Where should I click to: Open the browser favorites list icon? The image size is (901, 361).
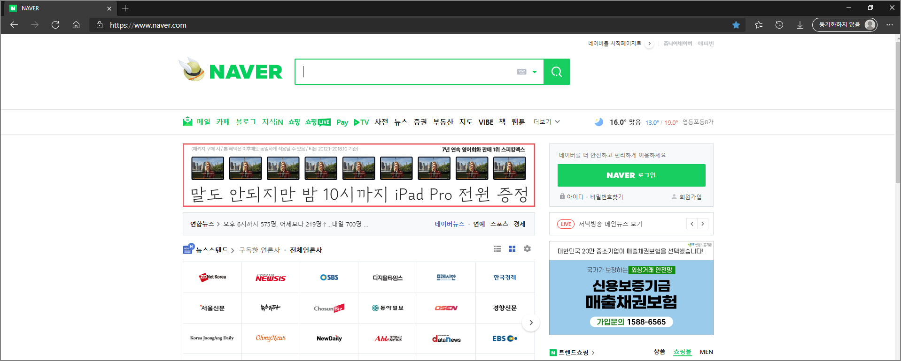pyautogui.click(x=759, y=25)
